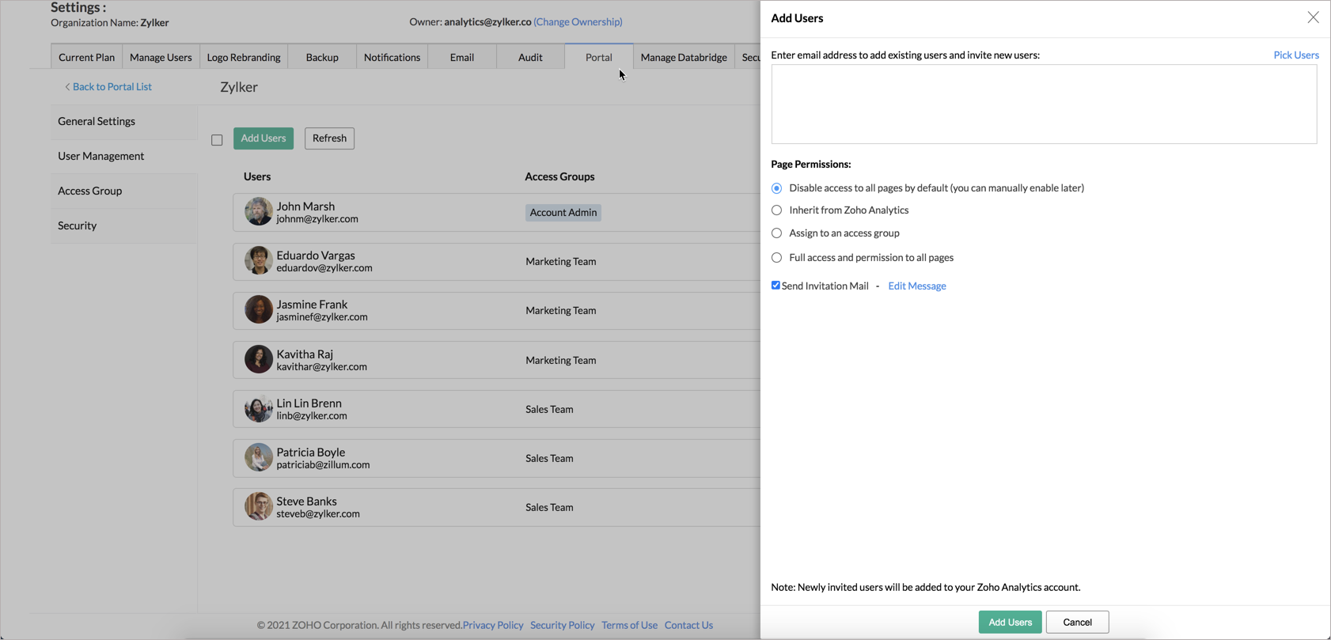Open Manage Databridge tab
Screen dimensions: 1331x640
coord(684,57)
